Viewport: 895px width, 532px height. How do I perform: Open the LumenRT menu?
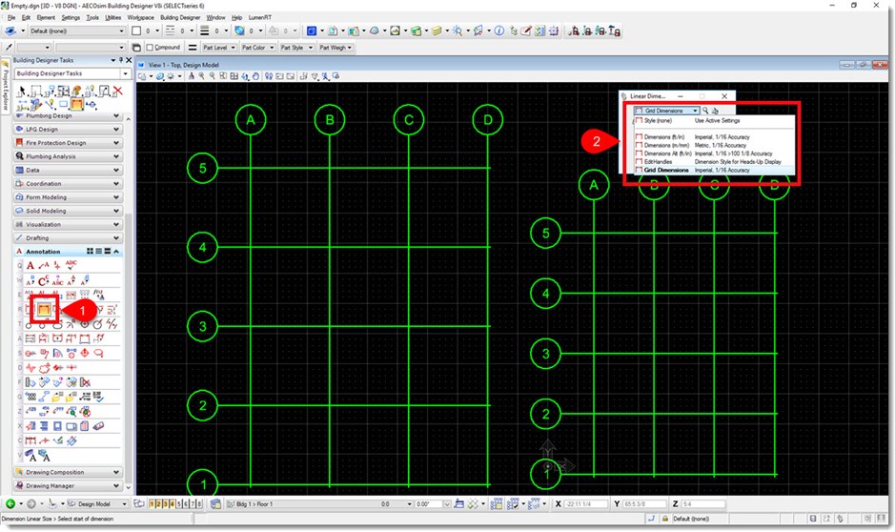(259, 18)
